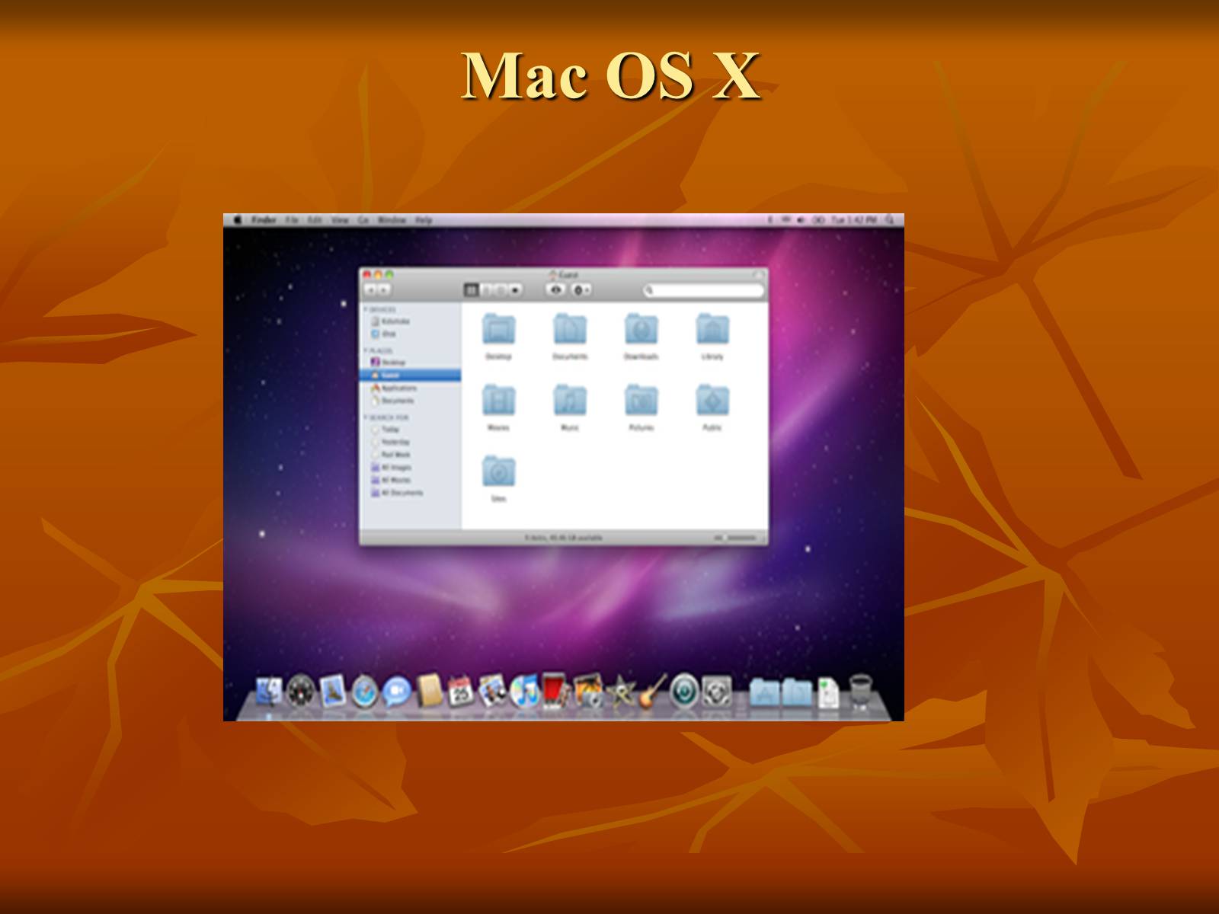Collapse the Places sidebar section

pos(366,350)
